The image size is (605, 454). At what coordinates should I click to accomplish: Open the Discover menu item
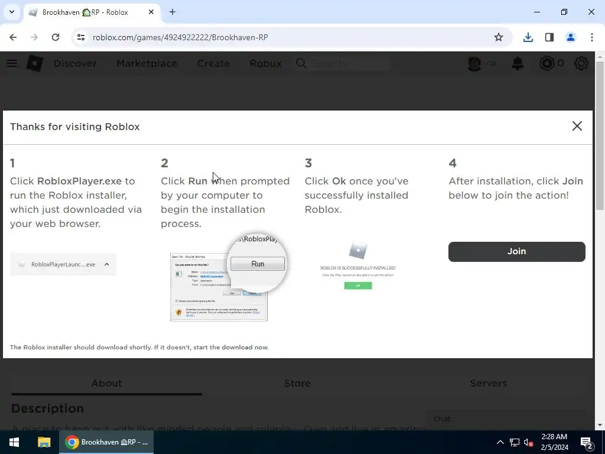[75, 63]
